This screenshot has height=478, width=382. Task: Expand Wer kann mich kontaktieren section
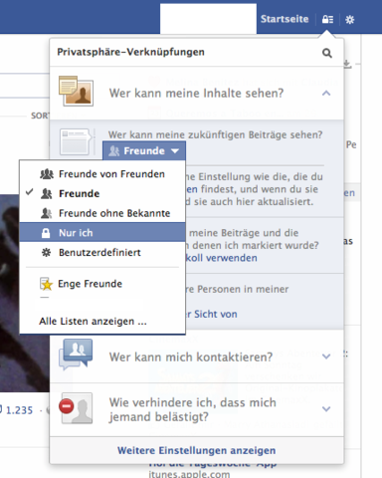[x=326, y=357]
